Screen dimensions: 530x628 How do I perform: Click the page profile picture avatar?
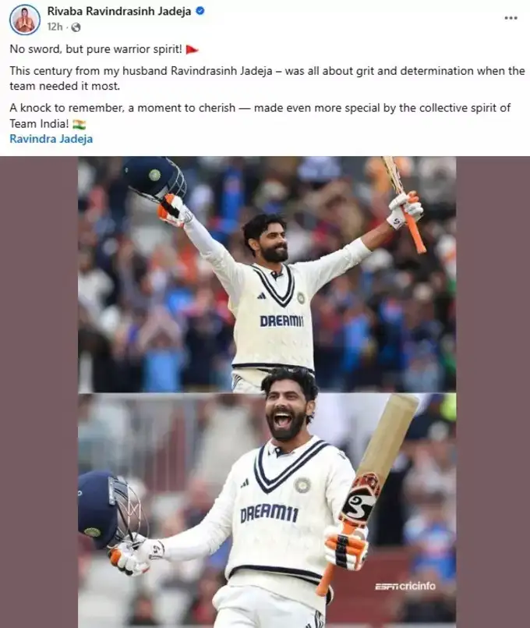point(25,20)
